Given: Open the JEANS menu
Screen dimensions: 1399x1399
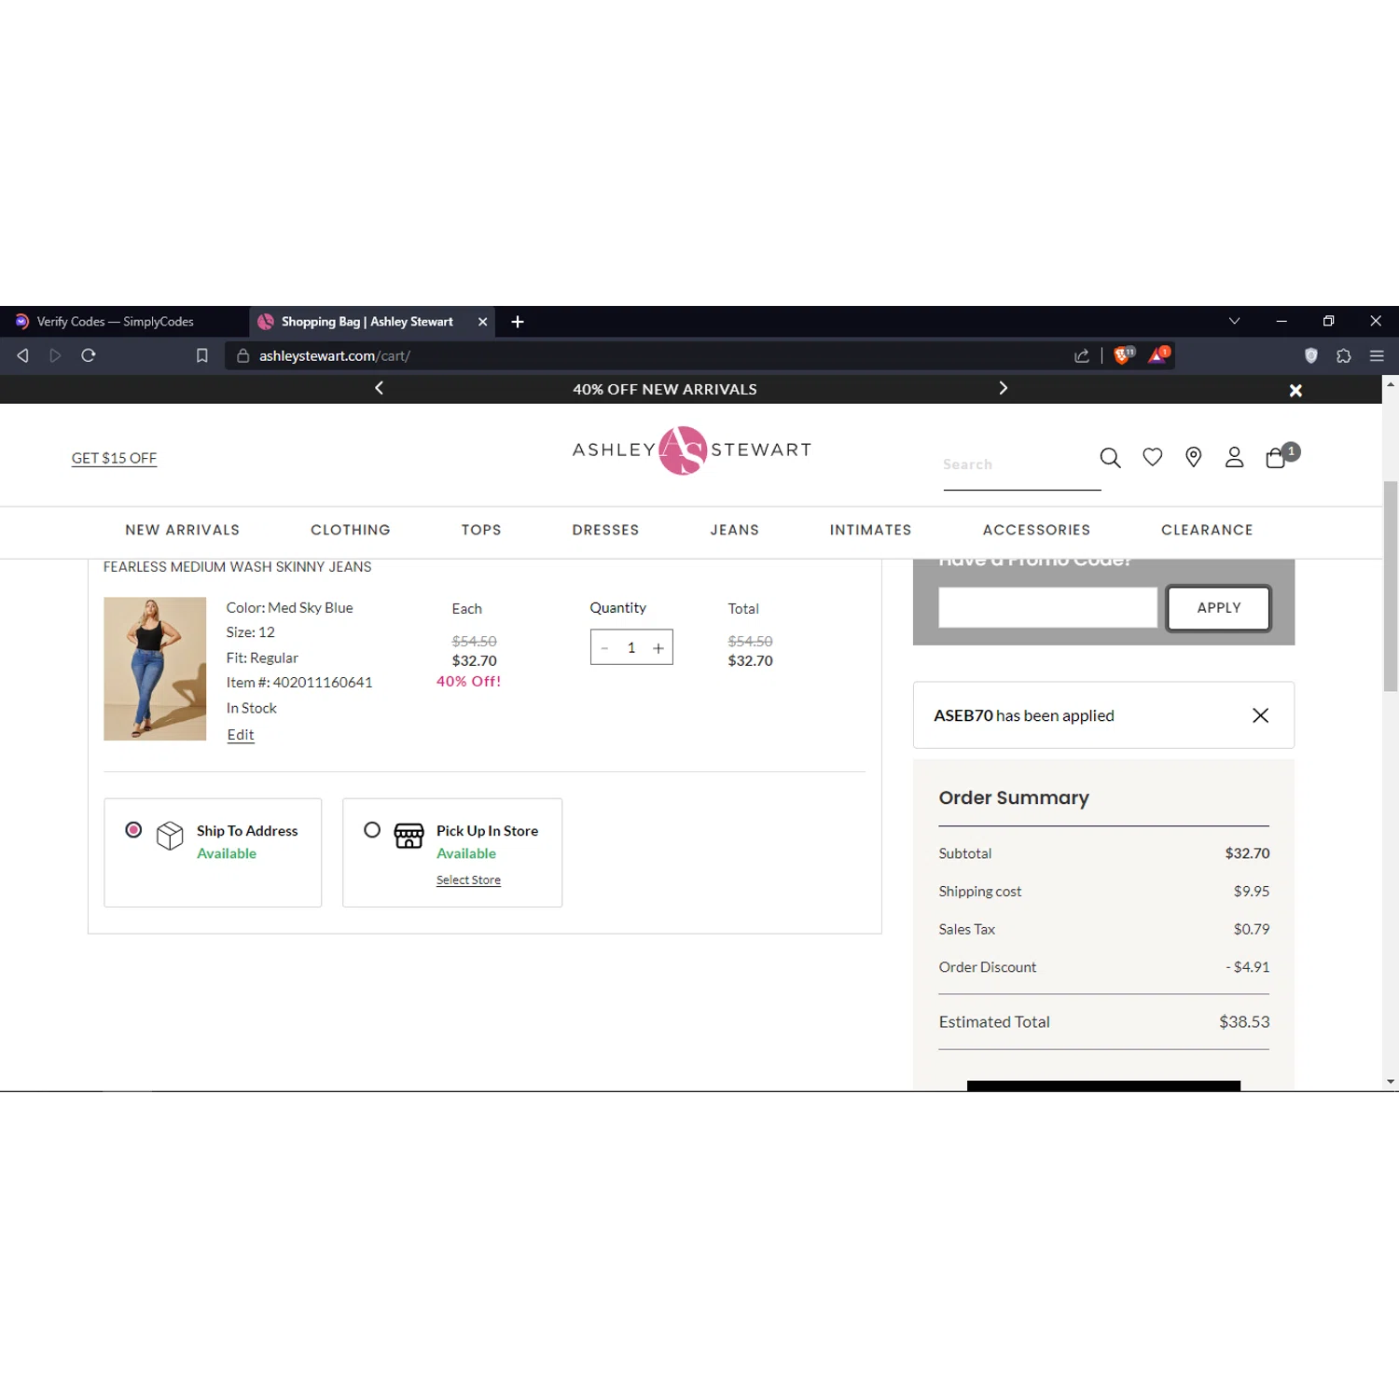Looking at the screenshot, I should click(735, 530).
